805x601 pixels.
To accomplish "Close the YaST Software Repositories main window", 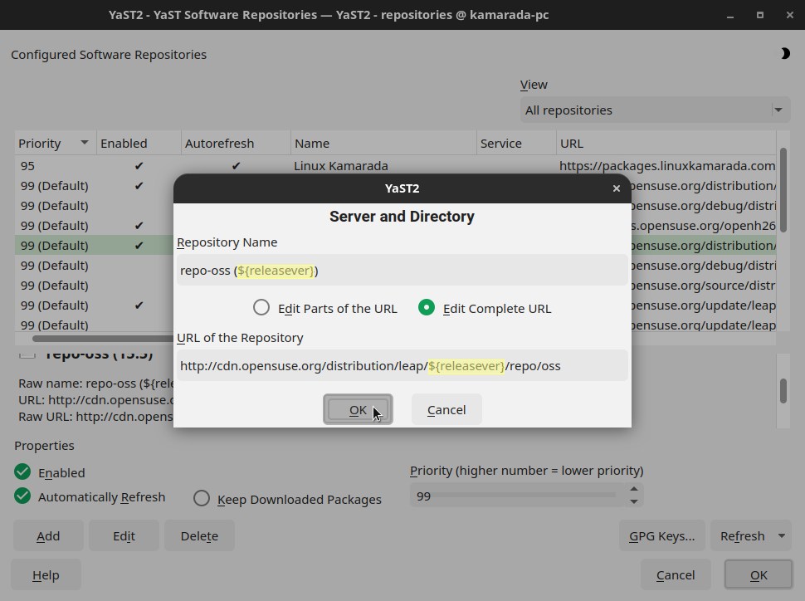I will (x=789, y=16).
